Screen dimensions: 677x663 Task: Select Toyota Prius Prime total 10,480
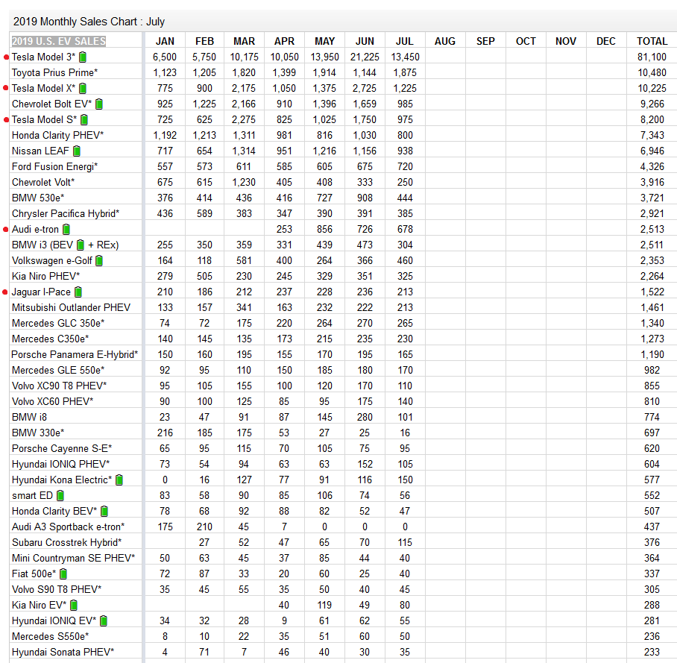pyautogui.click(x=652, y=72)
